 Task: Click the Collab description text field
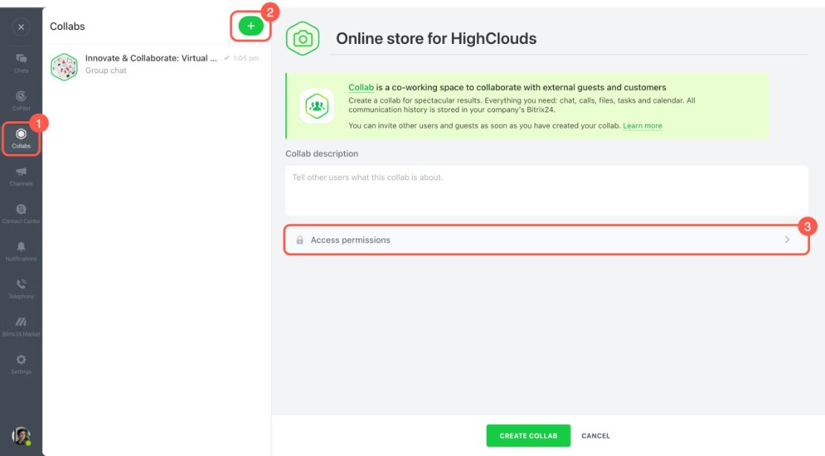coord(547,190)
